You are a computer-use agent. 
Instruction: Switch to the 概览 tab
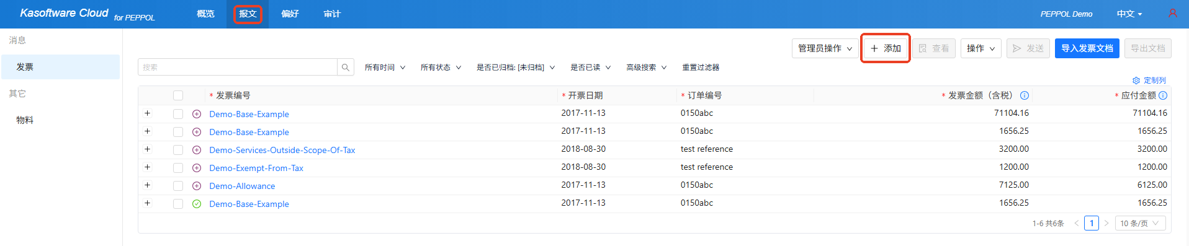coord(205,14)
